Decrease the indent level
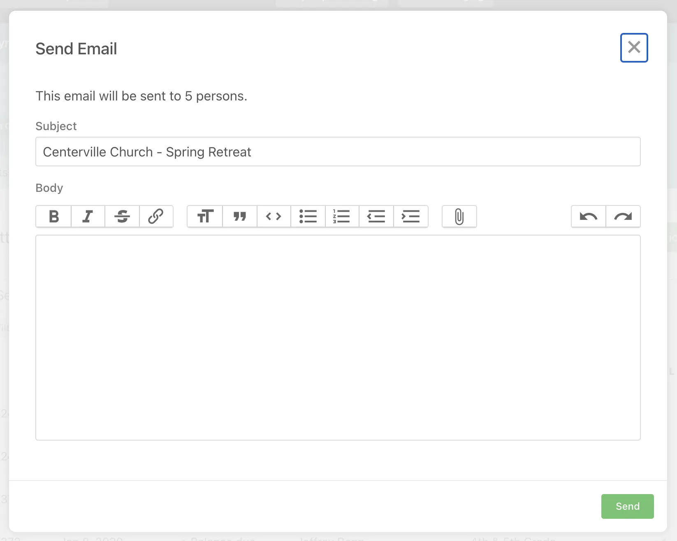 376,216
